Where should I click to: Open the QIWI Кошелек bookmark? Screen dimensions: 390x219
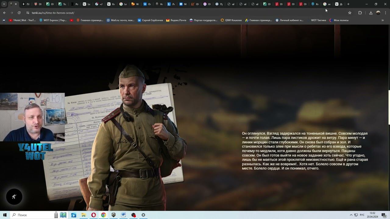(x=231, y=20)
